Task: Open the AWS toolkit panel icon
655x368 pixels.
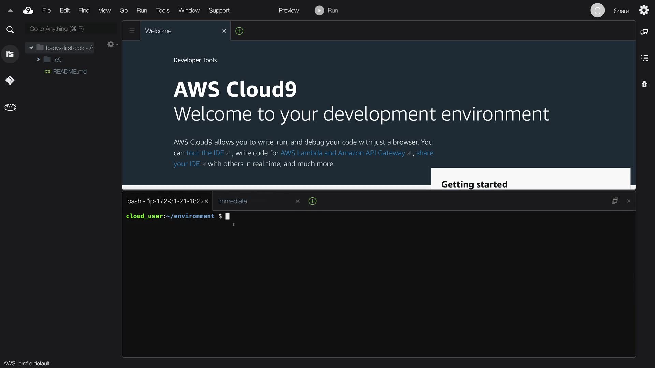Action: pyautogui.click(x=10, y=107)
